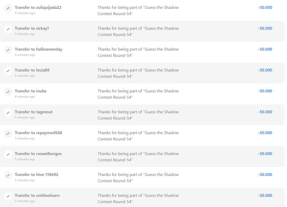
Task: Click memo text in roswelborges row
Action: click(x=138, y=157)
